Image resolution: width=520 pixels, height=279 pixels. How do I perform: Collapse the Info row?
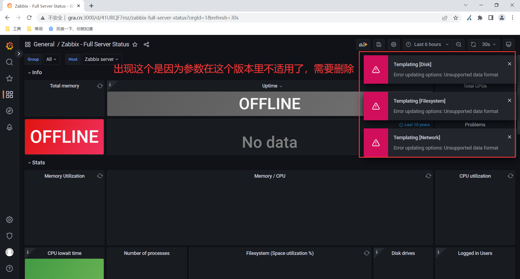click(35, 72)
